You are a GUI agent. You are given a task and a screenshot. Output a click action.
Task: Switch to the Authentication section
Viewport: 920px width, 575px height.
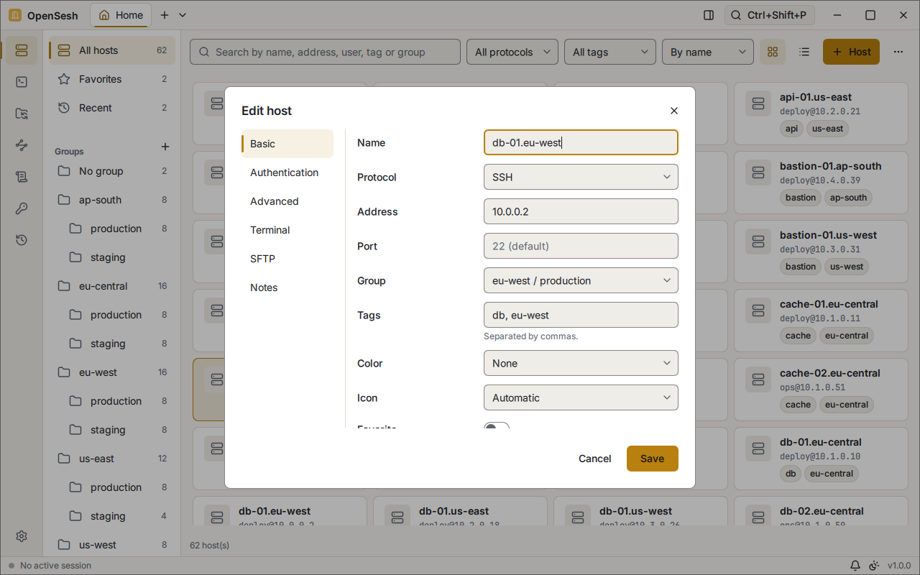coord(287,172)
